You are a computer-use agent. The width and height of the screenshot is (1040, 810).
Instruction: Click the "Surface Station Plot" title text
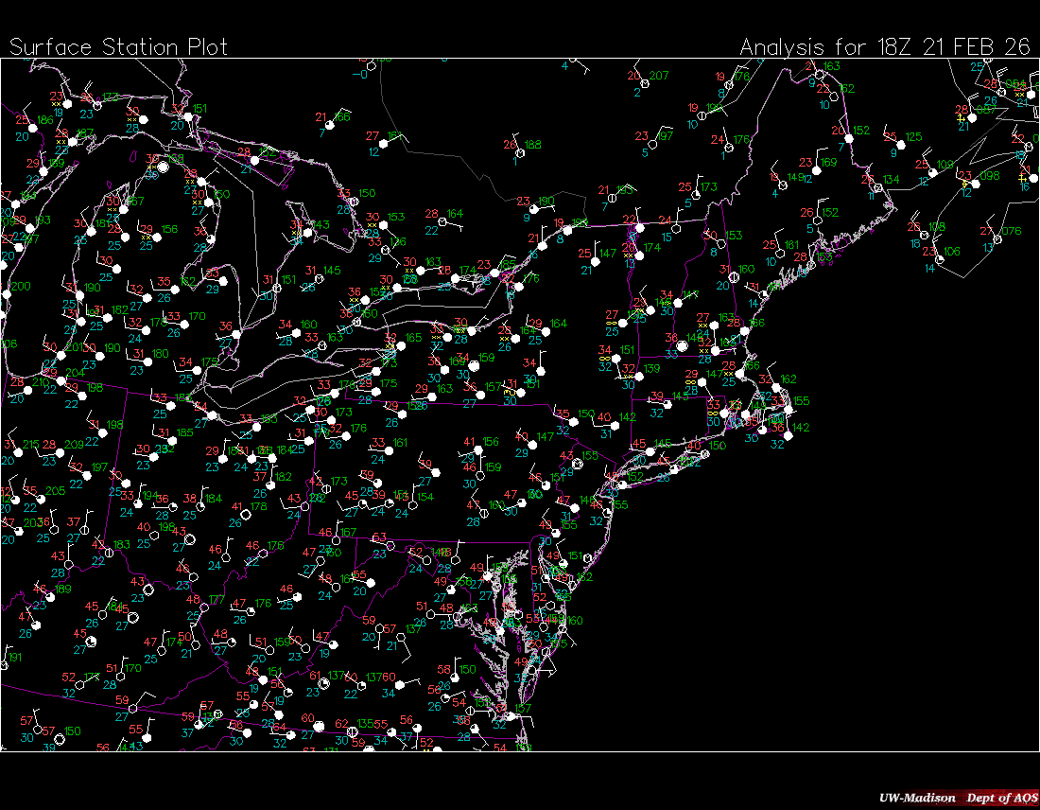(x=118, y=47)
